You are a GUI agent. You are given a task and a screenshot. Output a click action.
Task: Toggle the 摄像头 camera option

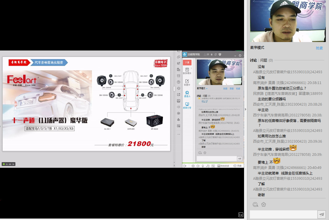coord(187,94)
